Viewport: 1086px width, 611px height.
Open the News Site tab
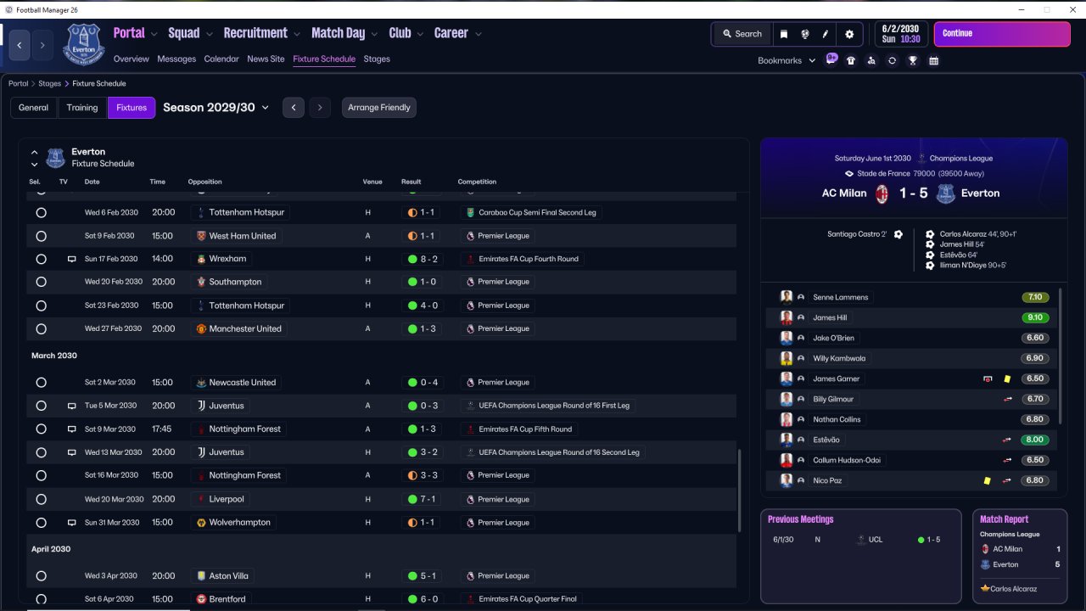266,59
